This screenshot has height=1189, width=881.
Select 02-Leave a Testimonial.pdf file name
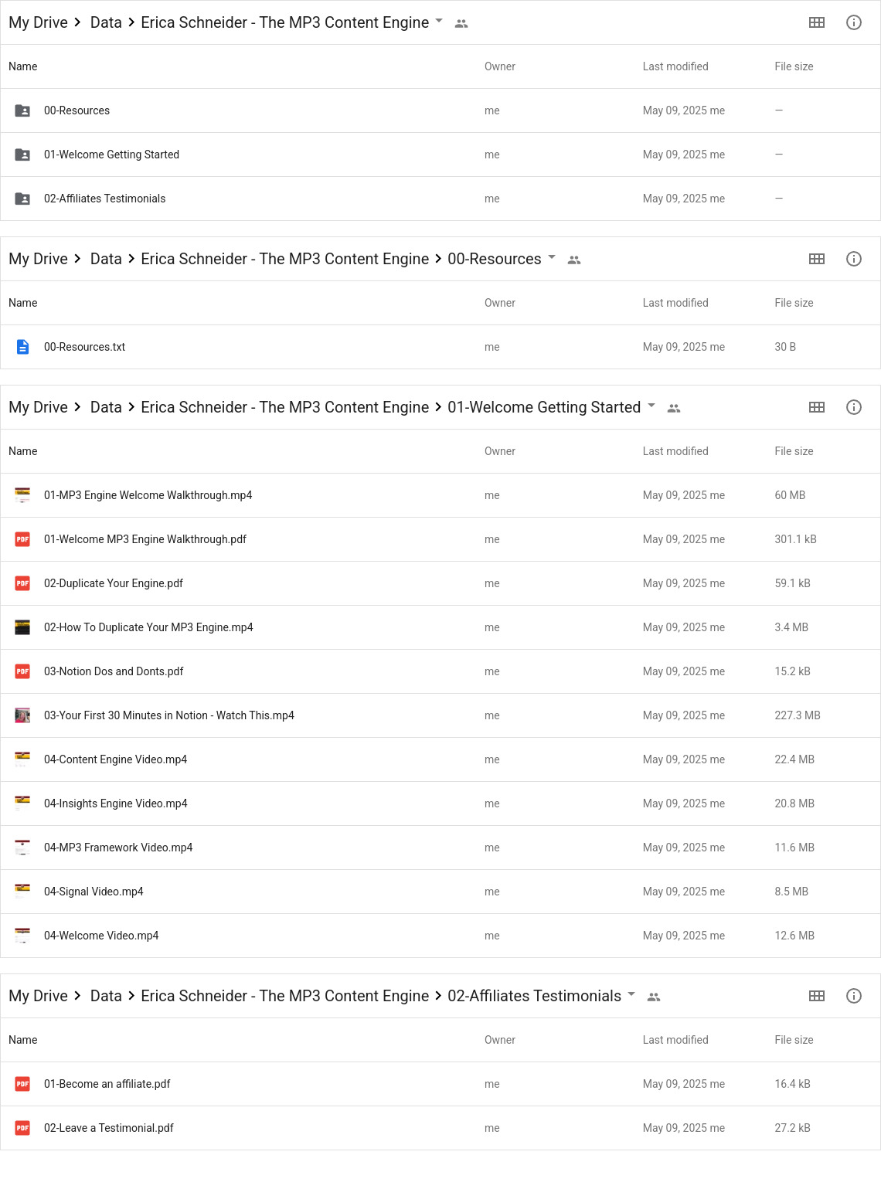109,1128
